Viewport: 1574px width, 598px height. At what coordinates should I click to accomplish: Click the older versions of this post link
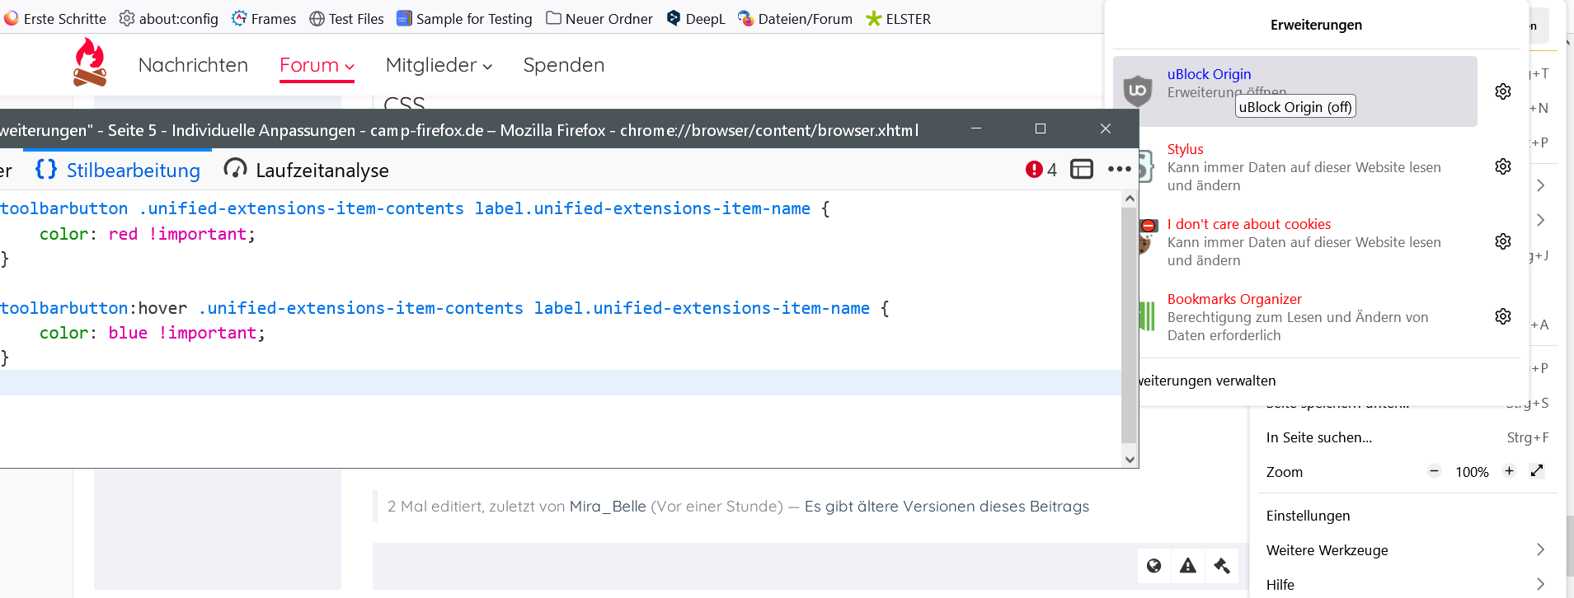coord(946,507)
